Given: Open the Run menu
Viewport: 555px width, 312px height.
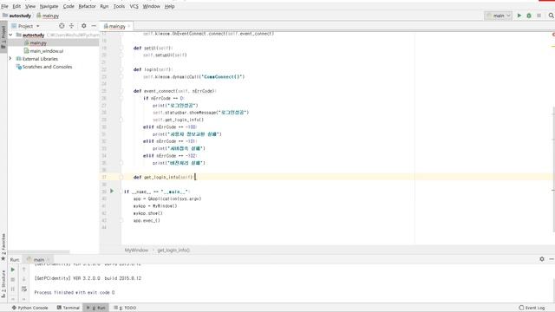Looking at the screenshot, I should point(104,6).
